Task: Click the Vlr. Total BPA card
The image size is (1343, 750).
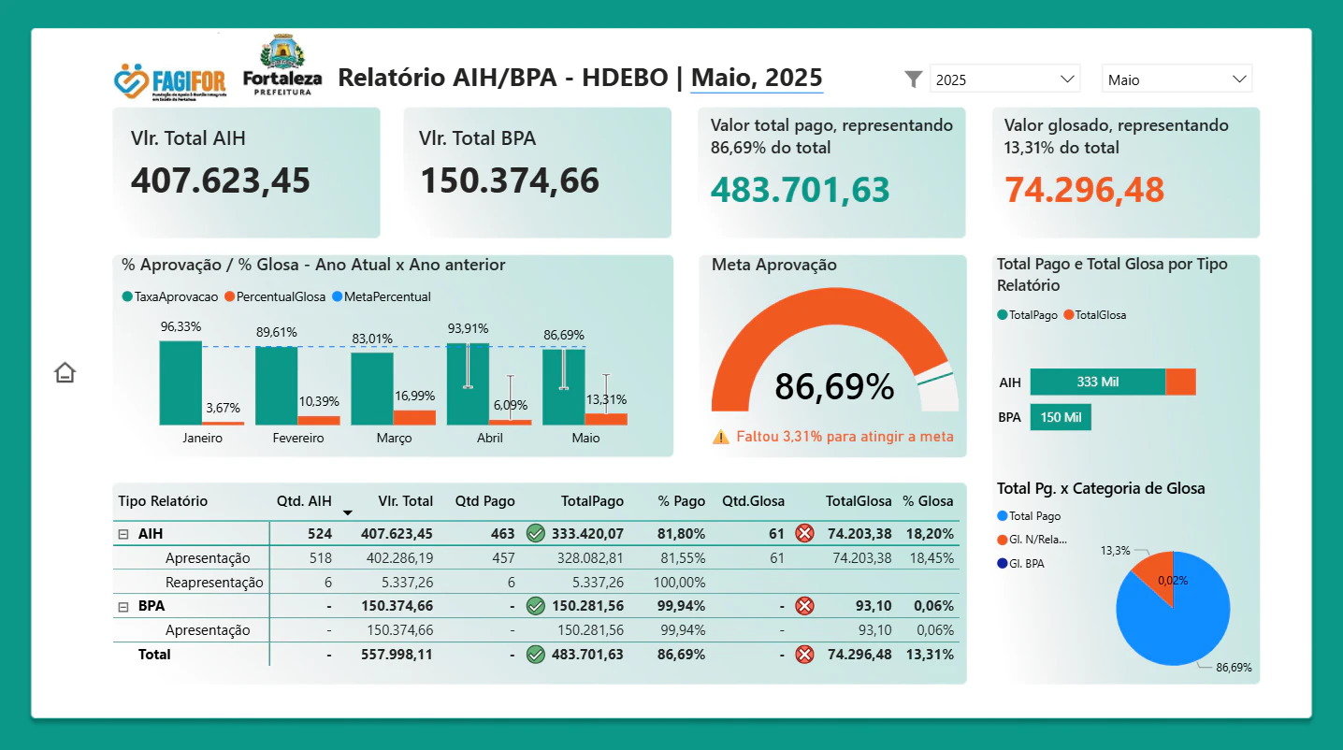Action: [538, 173]
